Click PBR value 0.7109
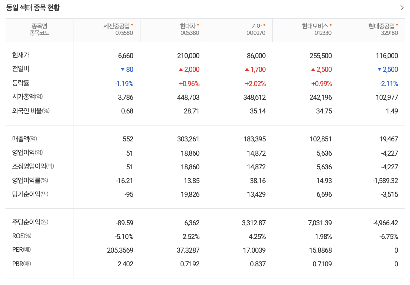The width and height of the screenshot is (410, 285). [322, 264]
